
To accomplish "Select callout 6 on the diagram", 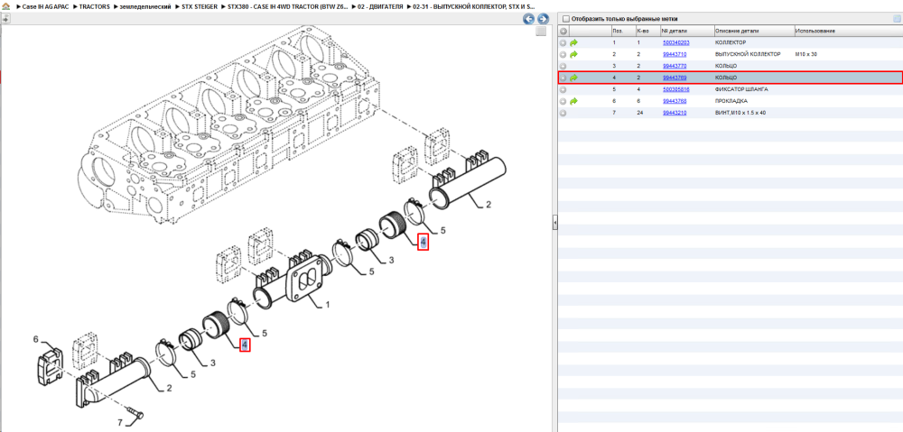I will pyautogui.click(x=35, y=339).
